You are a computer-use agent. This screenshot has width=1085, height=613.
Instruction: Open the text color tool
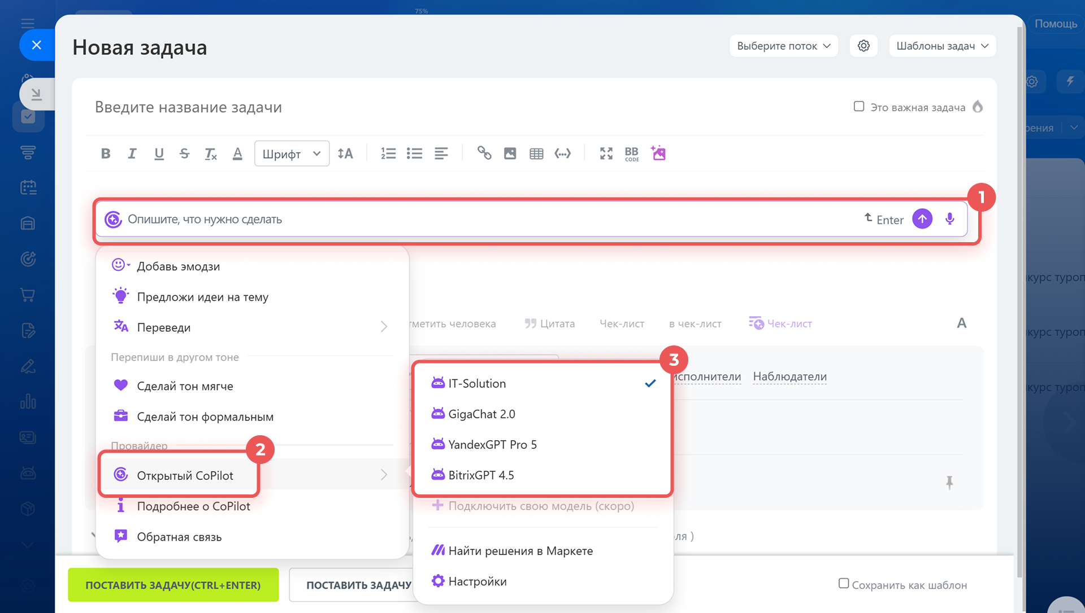237,154
